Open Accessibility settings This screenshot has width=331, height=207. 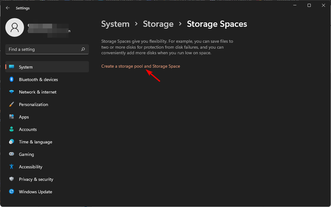(x=30, y=167)
